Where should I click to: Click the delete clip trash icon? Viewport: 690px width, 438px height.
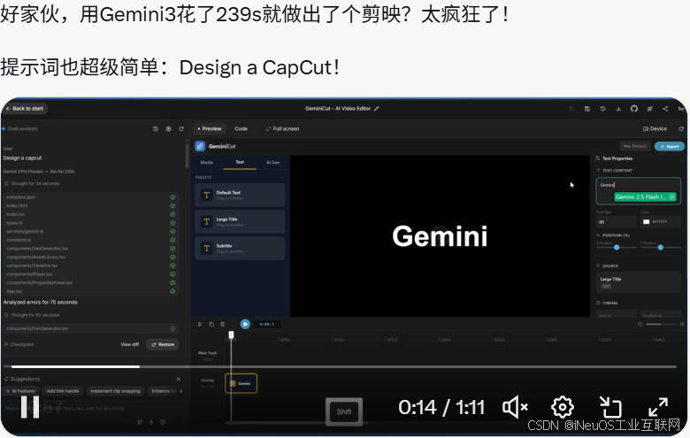223,324
